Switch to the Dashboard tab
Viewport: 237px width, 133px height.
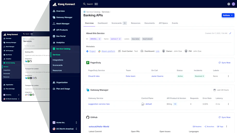103,23
